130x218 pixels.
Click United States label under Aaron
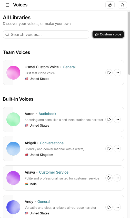coord(39,126)
